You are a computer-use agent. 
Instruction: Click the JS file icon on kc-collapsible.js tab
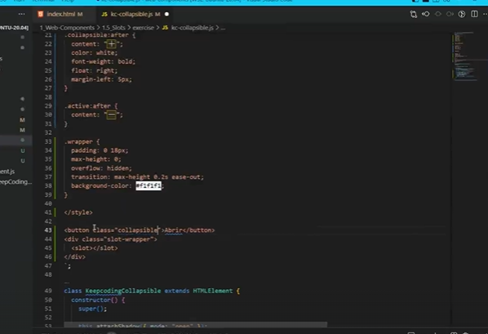(104, 15)
